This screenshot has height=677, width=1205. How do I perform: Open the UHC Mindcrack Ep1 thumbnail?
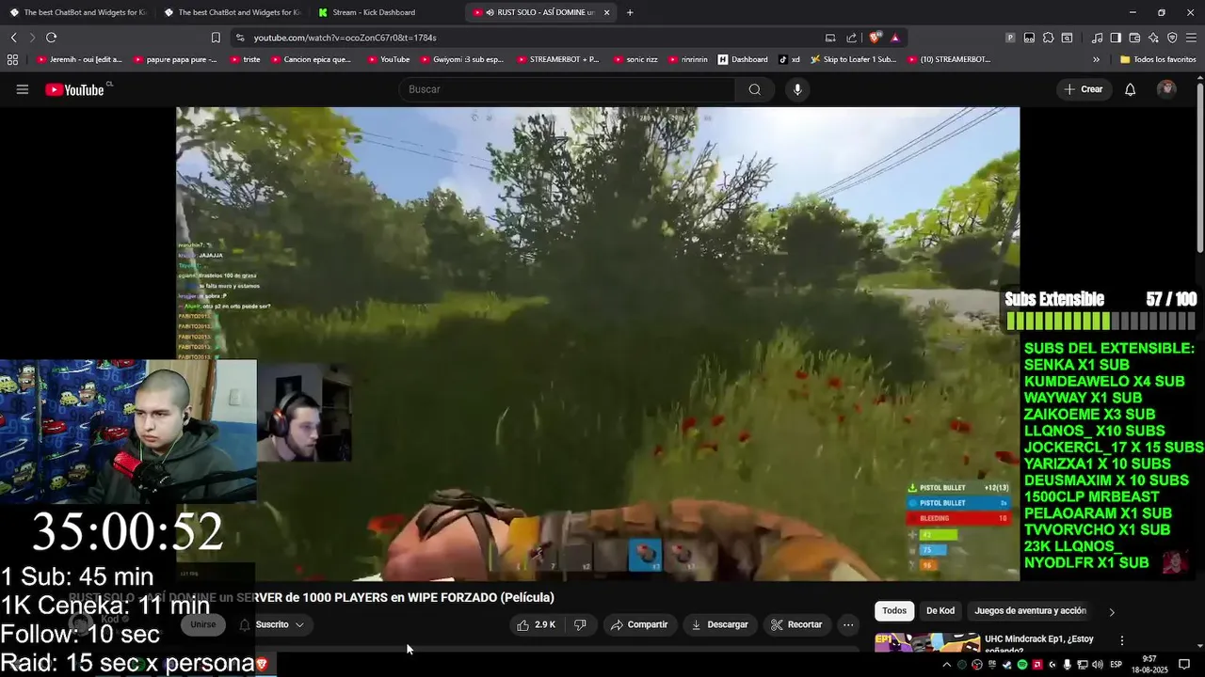926,641
